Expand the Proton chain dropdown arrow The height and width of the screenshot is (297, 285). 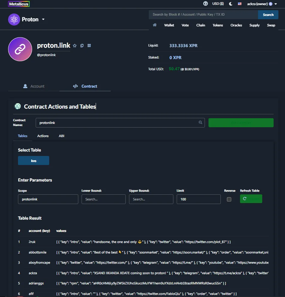pos(43,19)
